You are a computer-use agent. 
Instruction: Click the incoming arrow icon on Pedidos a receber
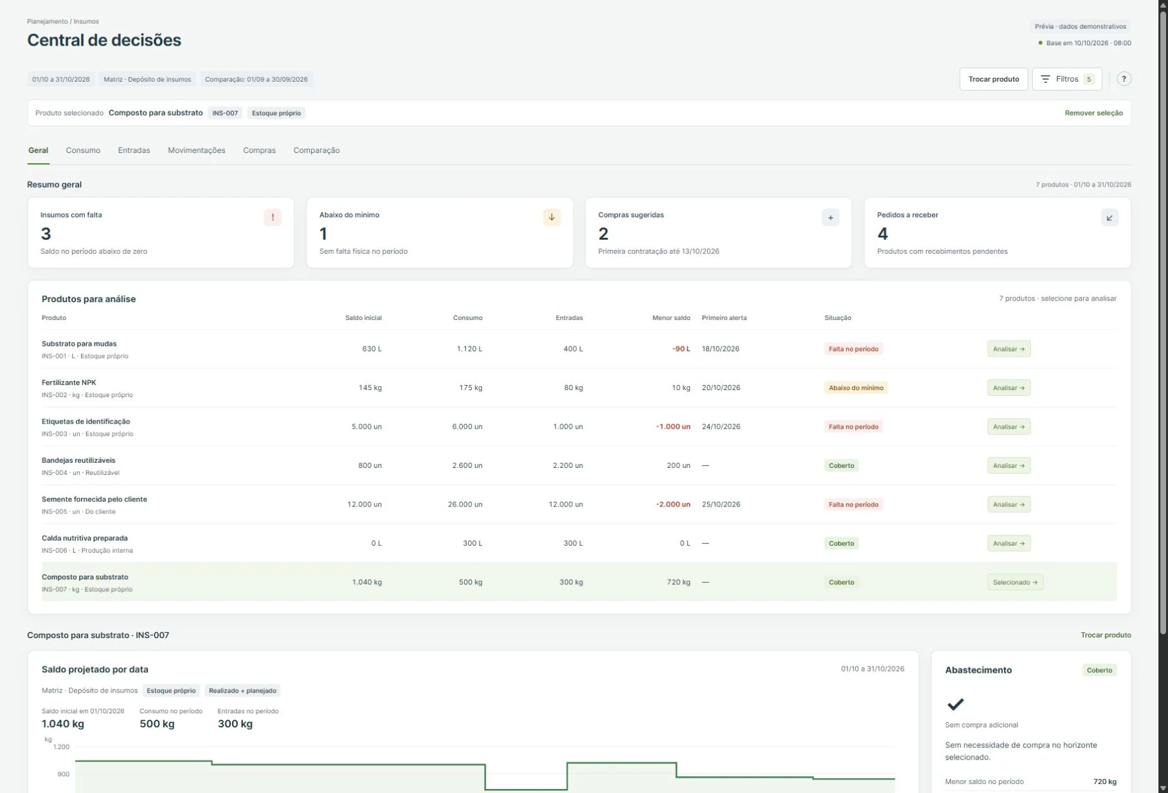pos(1110,217)
